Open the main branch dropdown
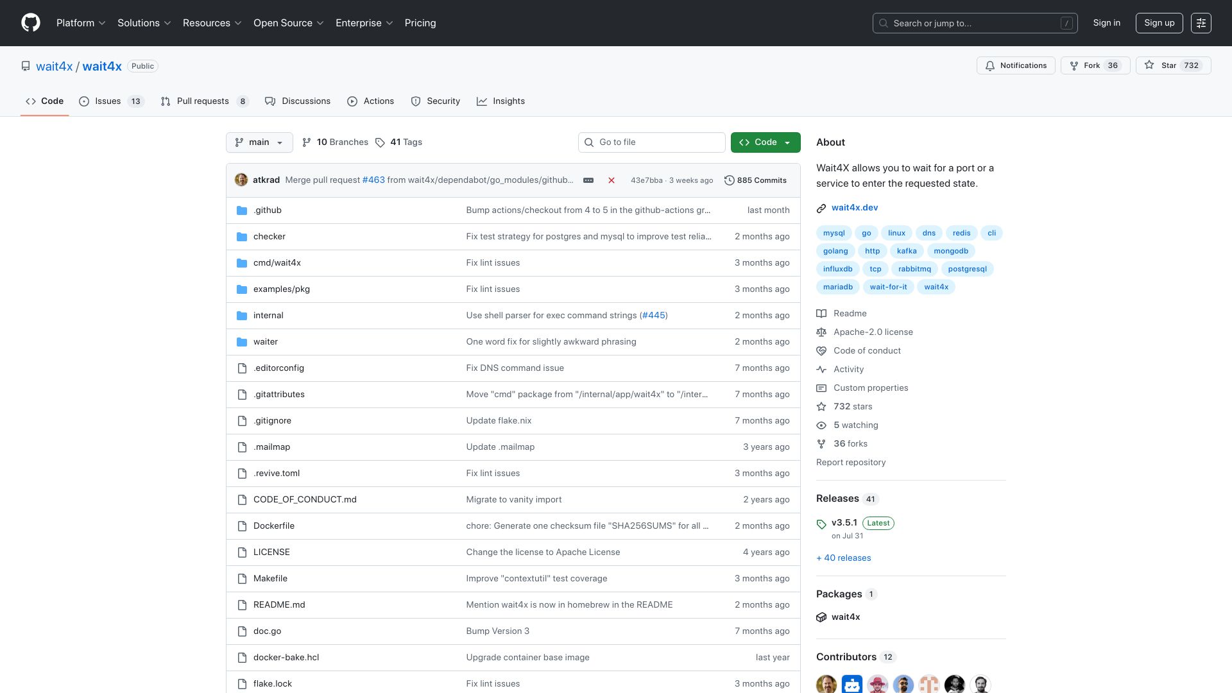The height and width of the screenshot is (693, 1232). [x=259, y=142]
